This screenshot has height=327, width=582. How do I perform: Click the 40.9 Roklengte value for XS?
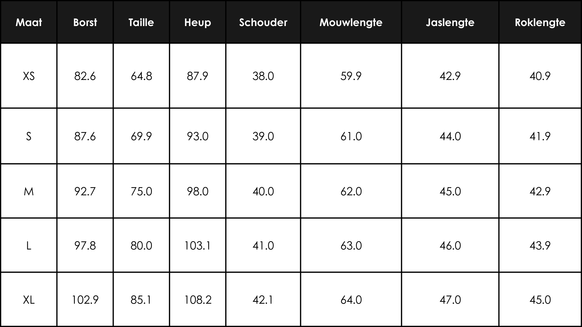coord(540,76)
